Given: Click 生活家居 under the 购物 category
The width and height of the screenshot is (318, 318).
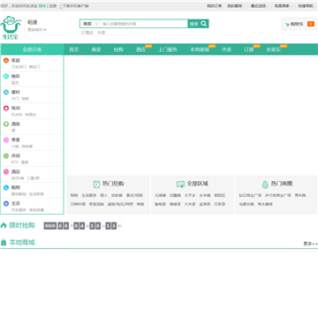Looking at the screenshot, I should pyautogui.click(x=36, y=194).
